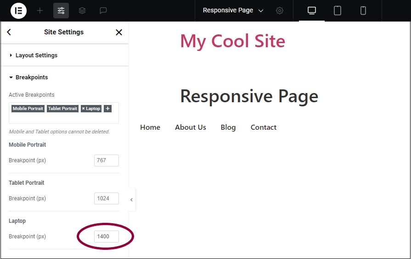Click the Laptop breakpoint value field
The image size is (411, 259).
(x=106, y=237)
